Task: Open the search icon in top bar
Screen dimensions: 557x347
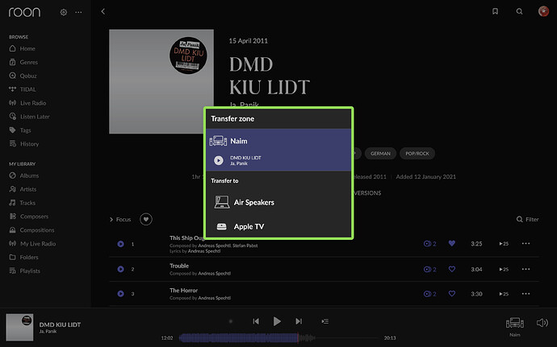Action: [x=519, y=12]
